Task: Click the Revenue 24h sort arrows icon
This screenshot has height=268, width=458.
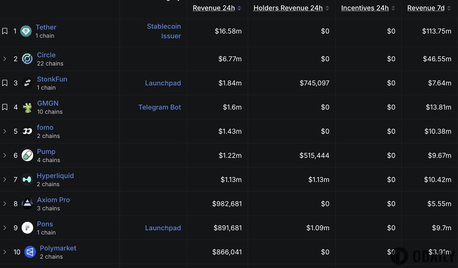Action: (x=239, y=8)
